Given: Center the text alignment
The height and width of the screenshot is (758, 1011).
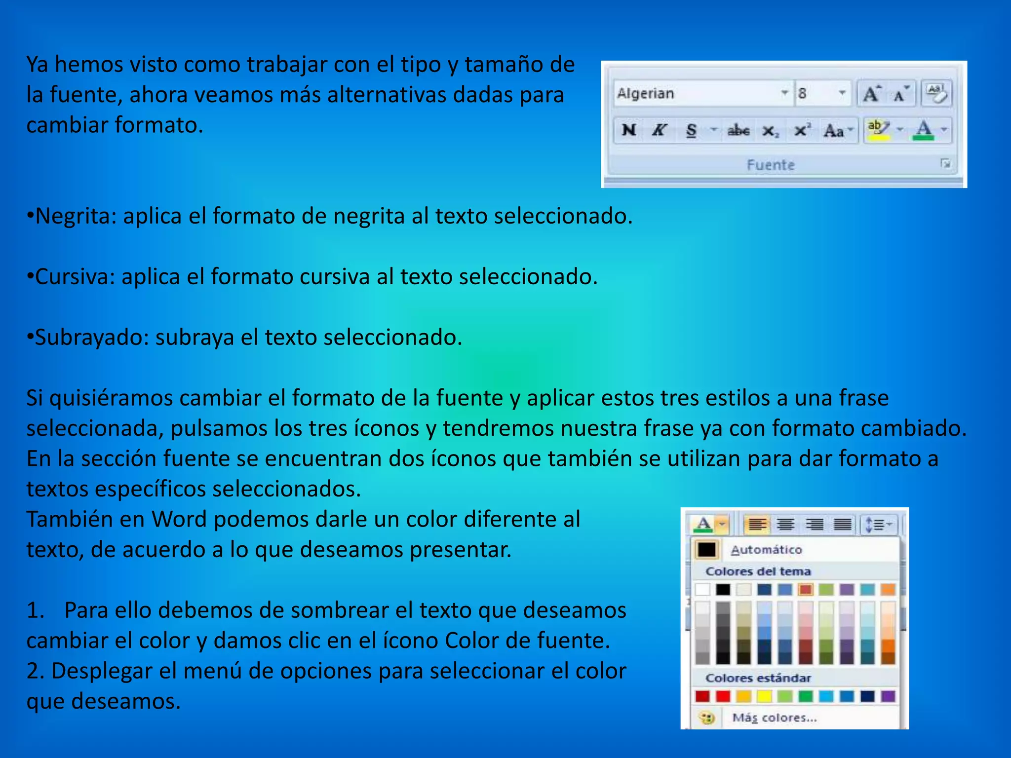Looking at the screenshot, I should (785, 524).
